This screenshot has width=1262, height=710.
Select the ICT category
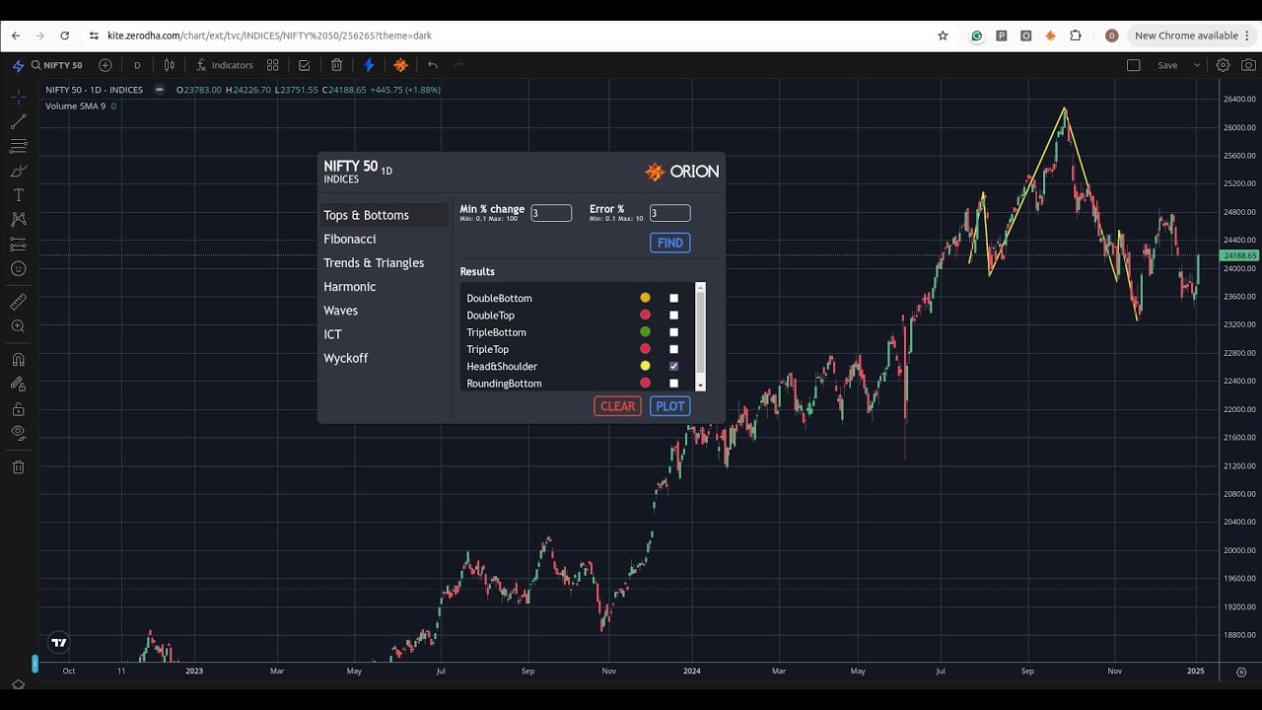[x=384, y=334]
